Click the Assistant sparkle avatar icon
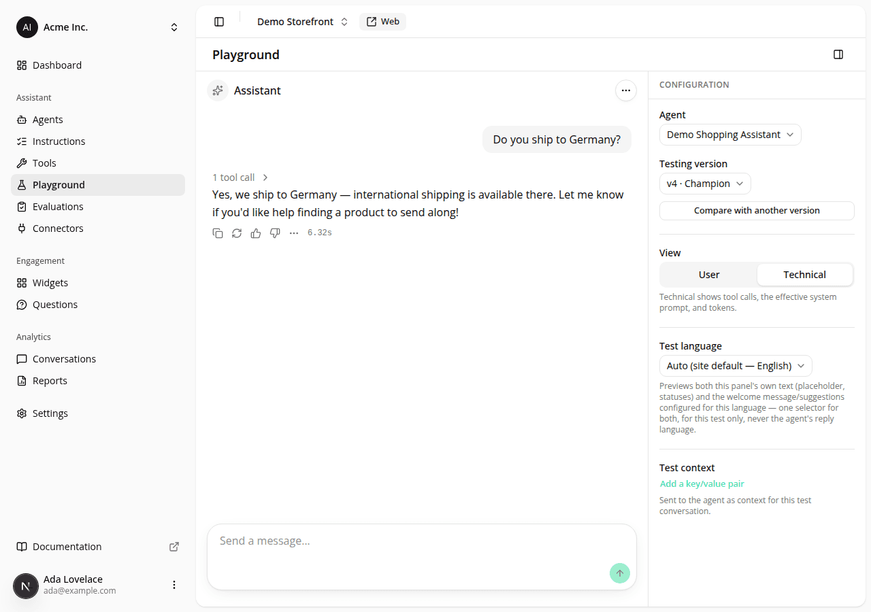The height and width of the screenshot is (612, 871). point(218,90)
